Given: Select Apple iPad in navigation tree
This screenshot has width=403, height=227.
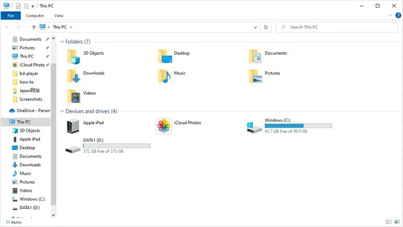Looking at the screenshot, I should [x=26, y=139].
